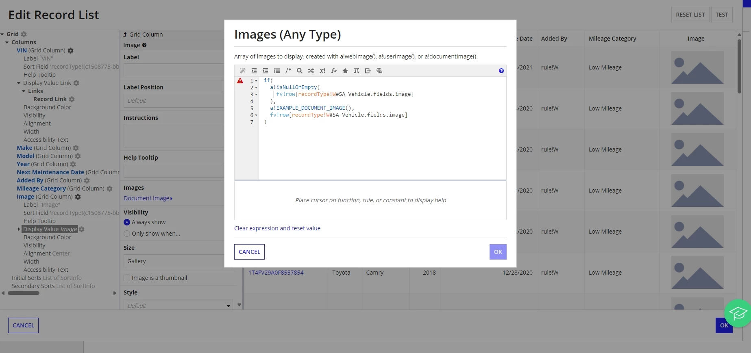
Task: Open VIN link 1T4FV29A0F8557854
Action: (276, 273)
